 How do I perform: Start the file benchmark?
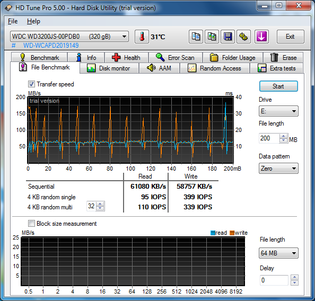pyautogui.click(x=278, y=86)
